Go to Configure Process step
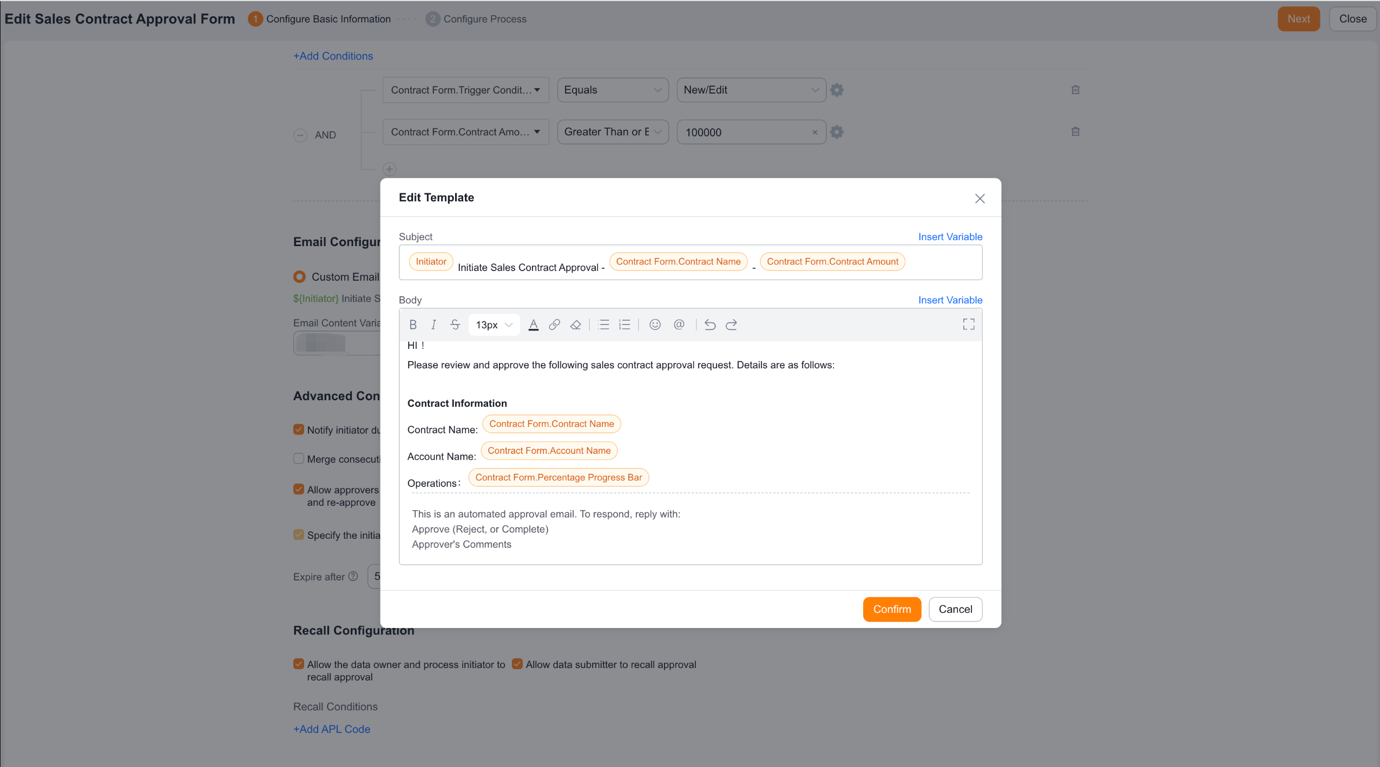Image resolution: width=1380 pixels, height=767 pixels. (x=476, y=19)
